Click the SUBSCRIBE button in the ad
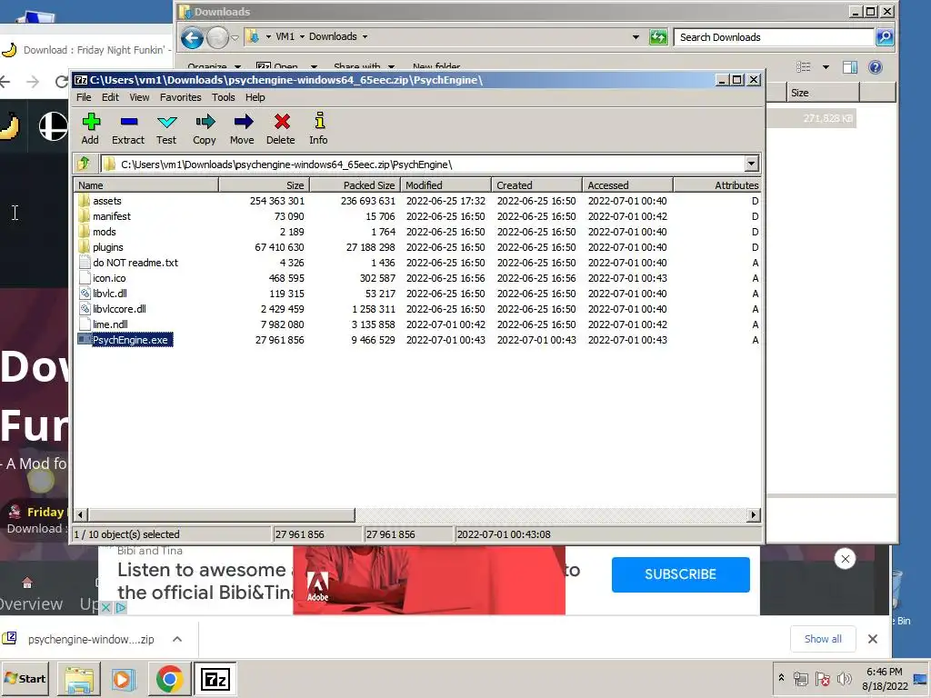931x698 pixels. point(680,574)
